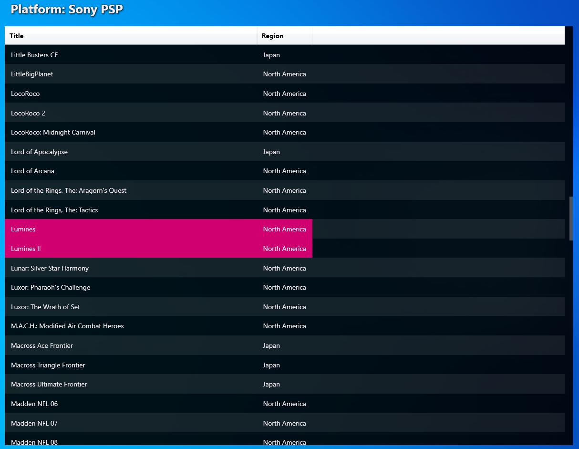Sort the list by the Region column header
This screenshot has height=449, width=579.
284,36
